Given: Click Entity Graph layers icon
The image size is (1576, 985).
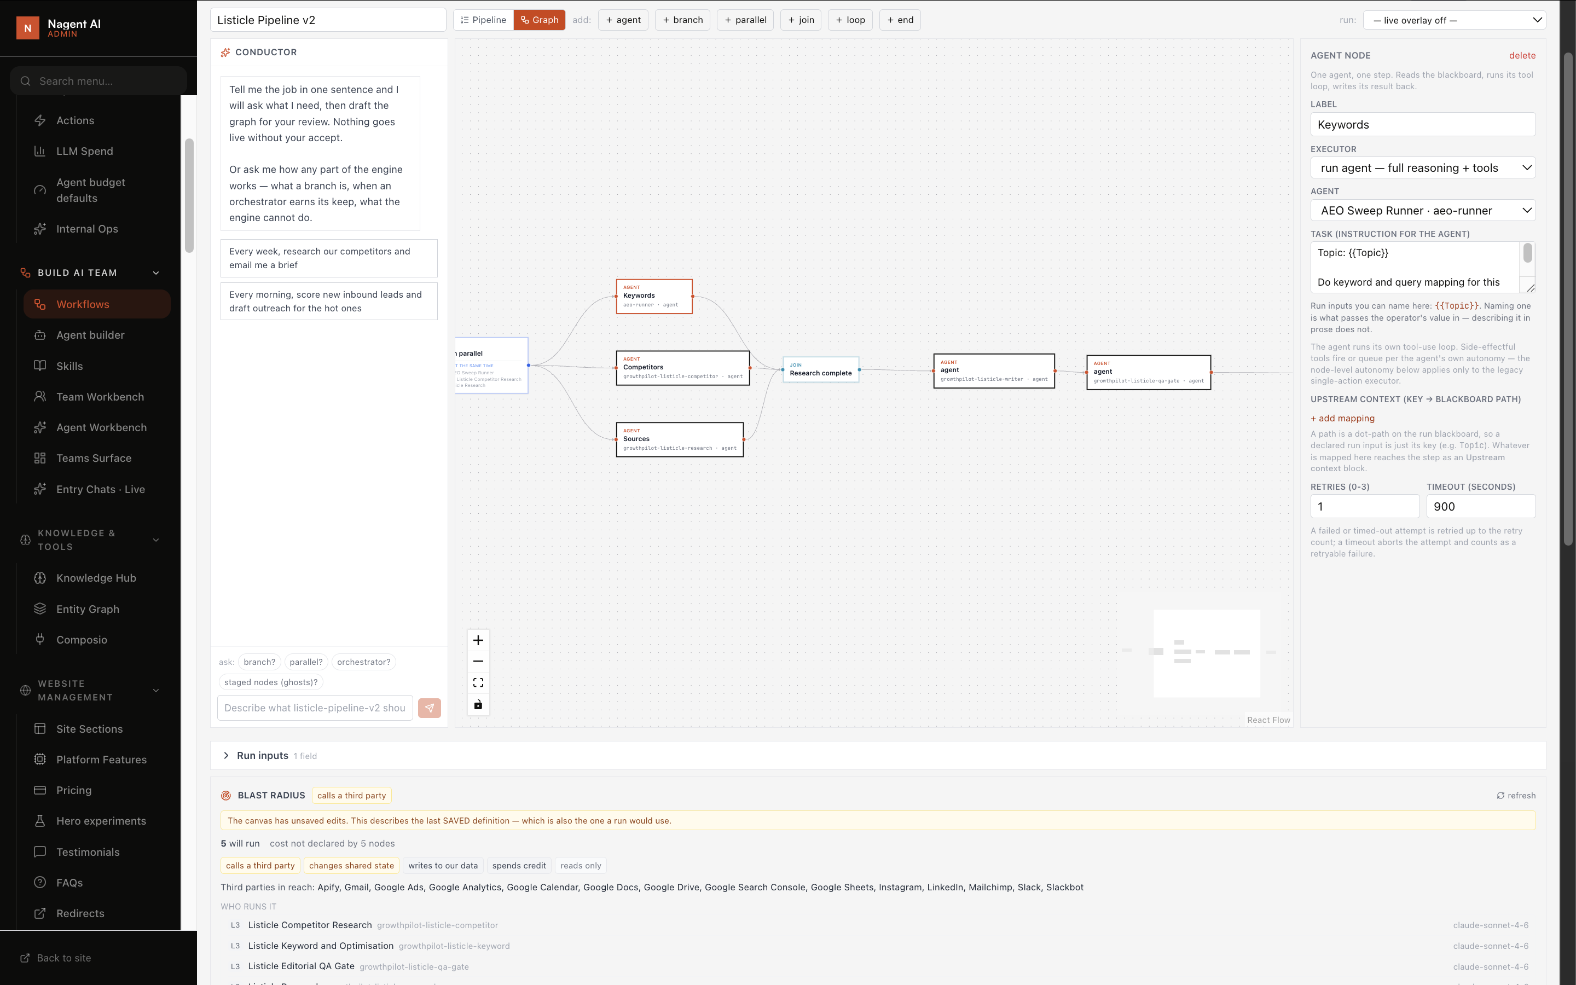Looking at the screenshot, I should point(40,609).
